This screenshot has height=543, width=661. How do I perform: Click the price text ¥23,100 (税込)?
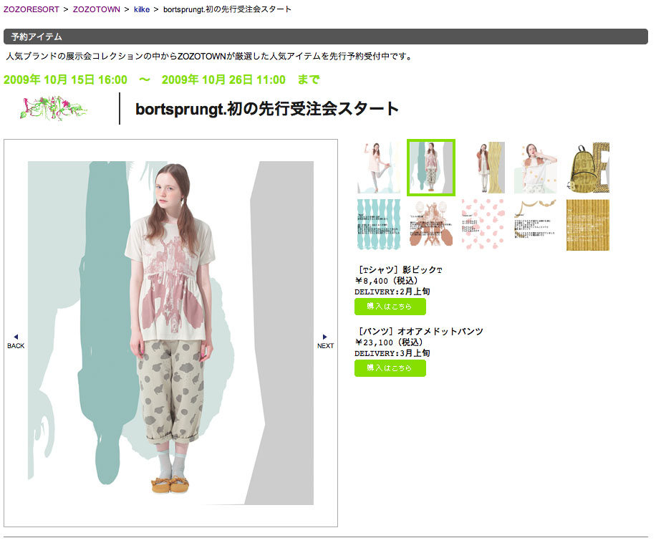point(389,342)
